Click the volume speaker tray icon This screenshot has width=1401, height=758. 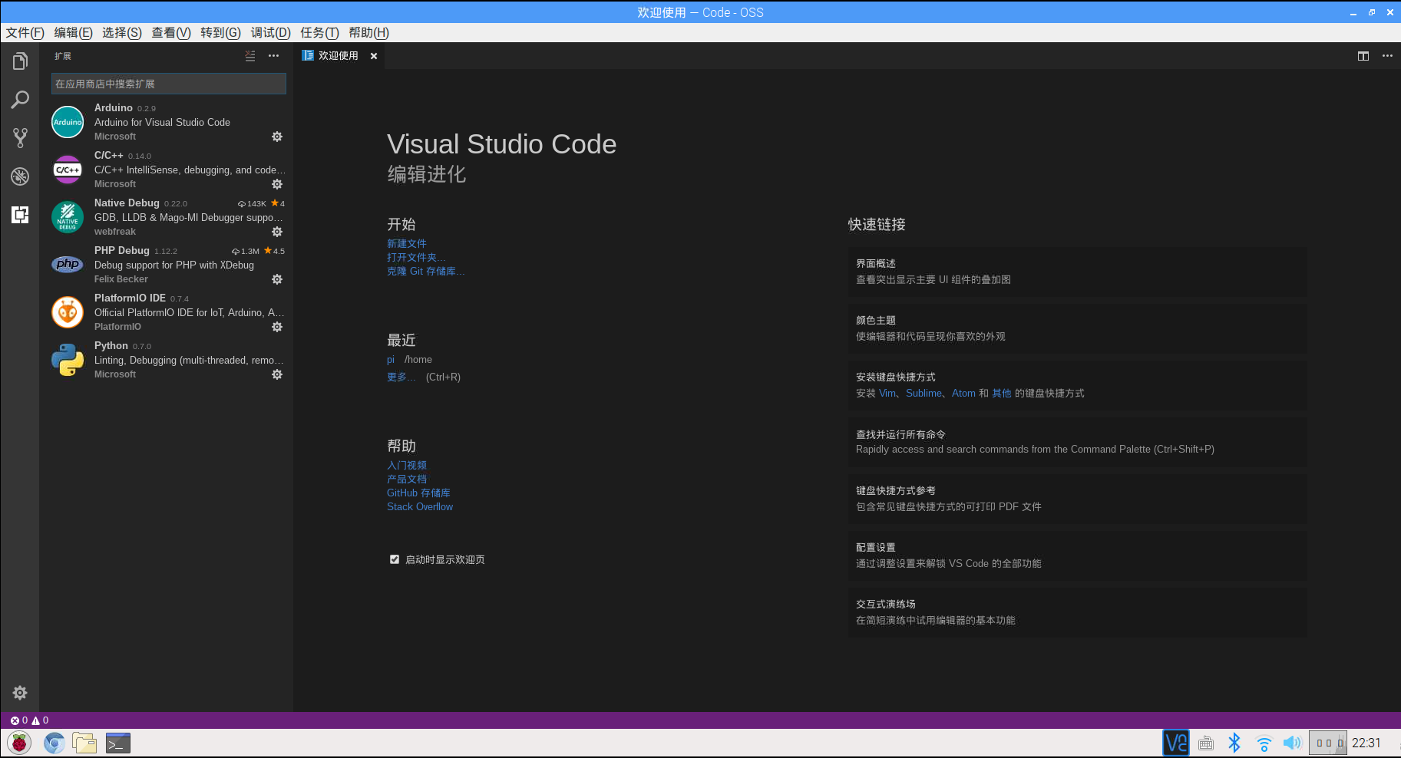[1293, 743]
